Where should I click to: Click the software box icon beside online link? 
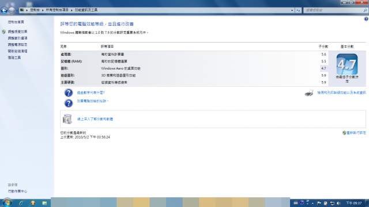pyautogui.click(x=67, y=119)
